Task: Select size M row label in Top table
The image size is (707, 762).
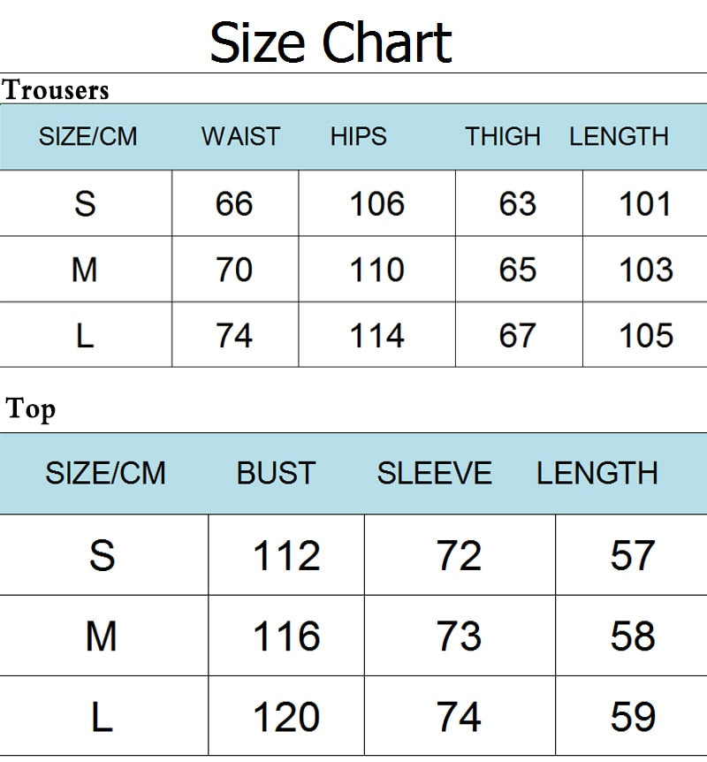Action: [x=102, y=636]
